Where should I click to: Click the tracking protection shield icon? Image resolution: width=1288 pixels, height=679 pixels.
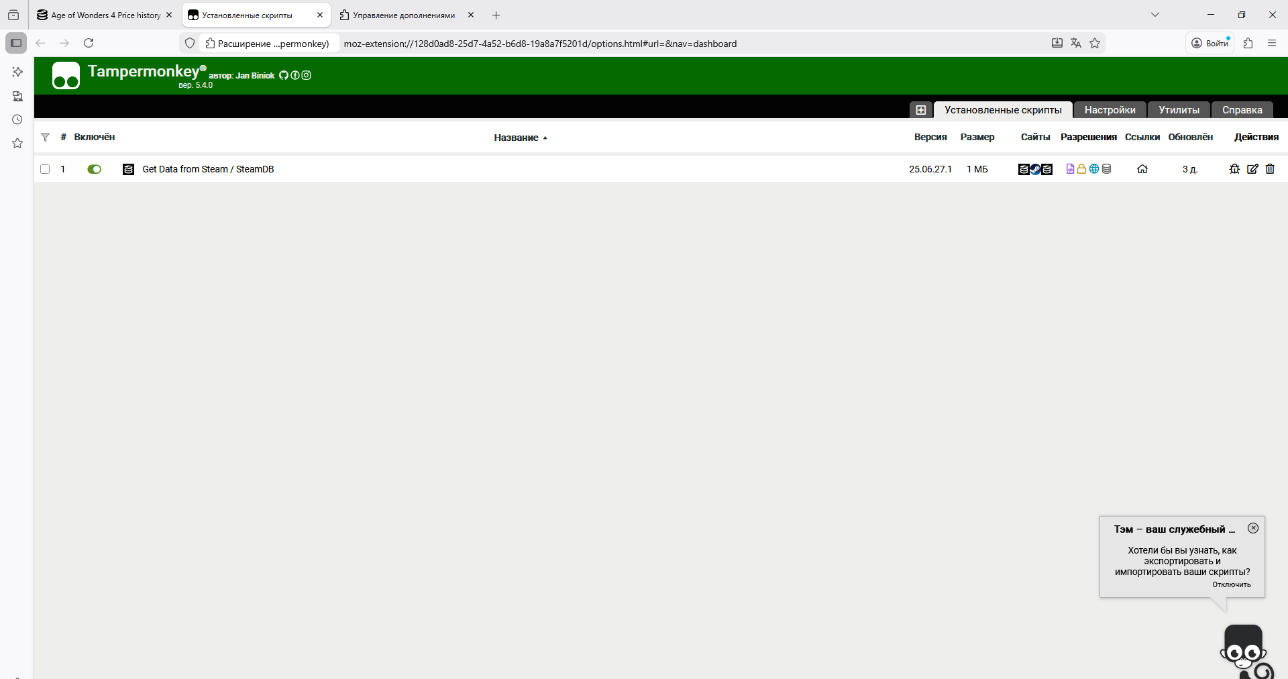[x=190, y=43]
